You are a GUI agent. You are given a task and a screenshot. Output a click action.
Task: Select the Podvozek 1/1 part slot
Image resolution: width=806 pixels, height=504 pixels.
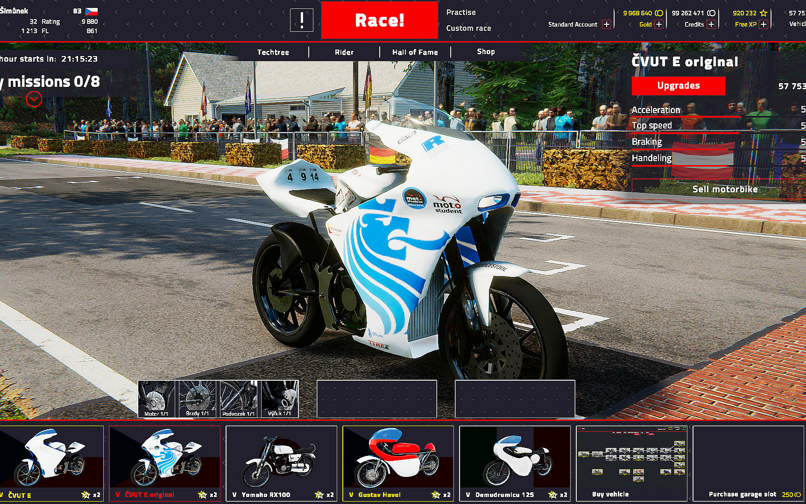coord(238,399)
